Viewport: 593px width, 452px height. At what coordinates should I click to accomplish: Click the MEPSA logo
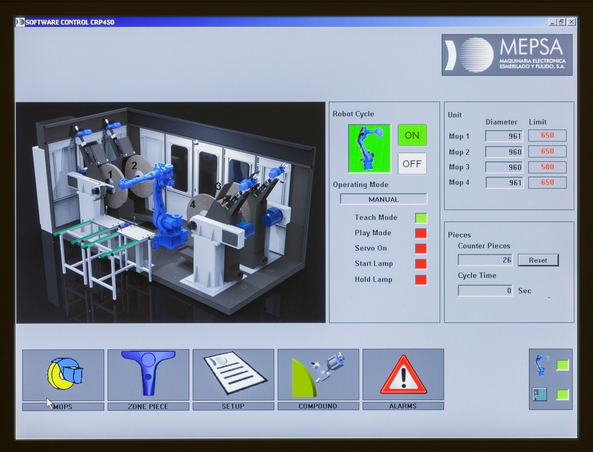click(507, 55)
